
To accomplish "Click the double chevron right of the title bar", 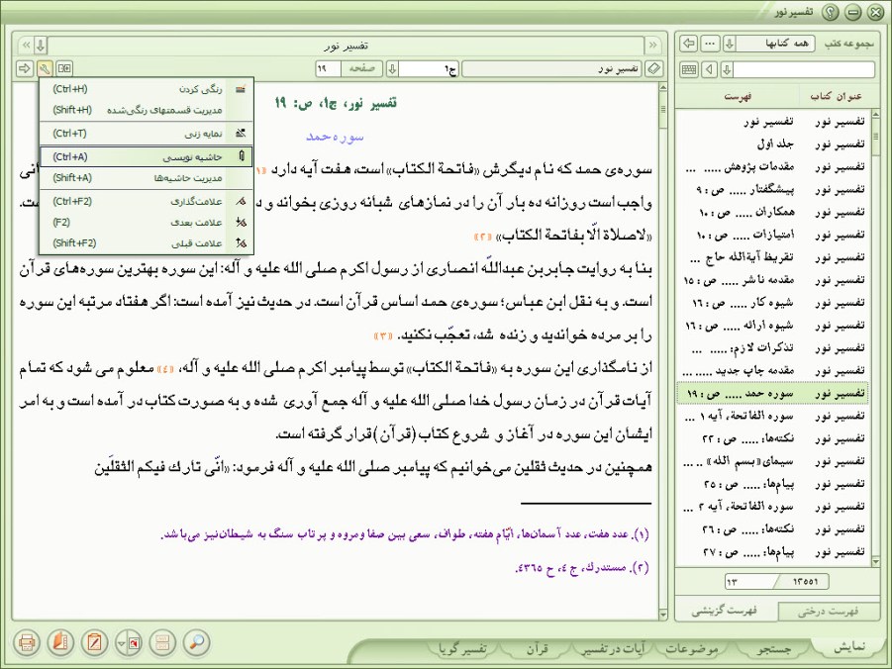I will 652,45.
